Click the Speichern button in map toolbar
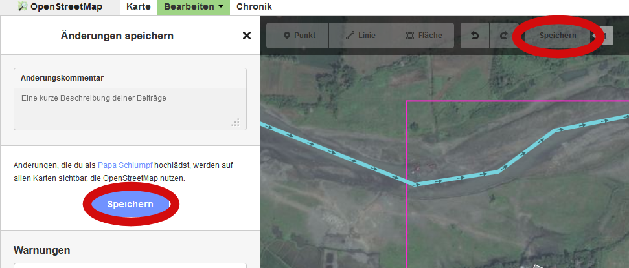 point(558,36)
